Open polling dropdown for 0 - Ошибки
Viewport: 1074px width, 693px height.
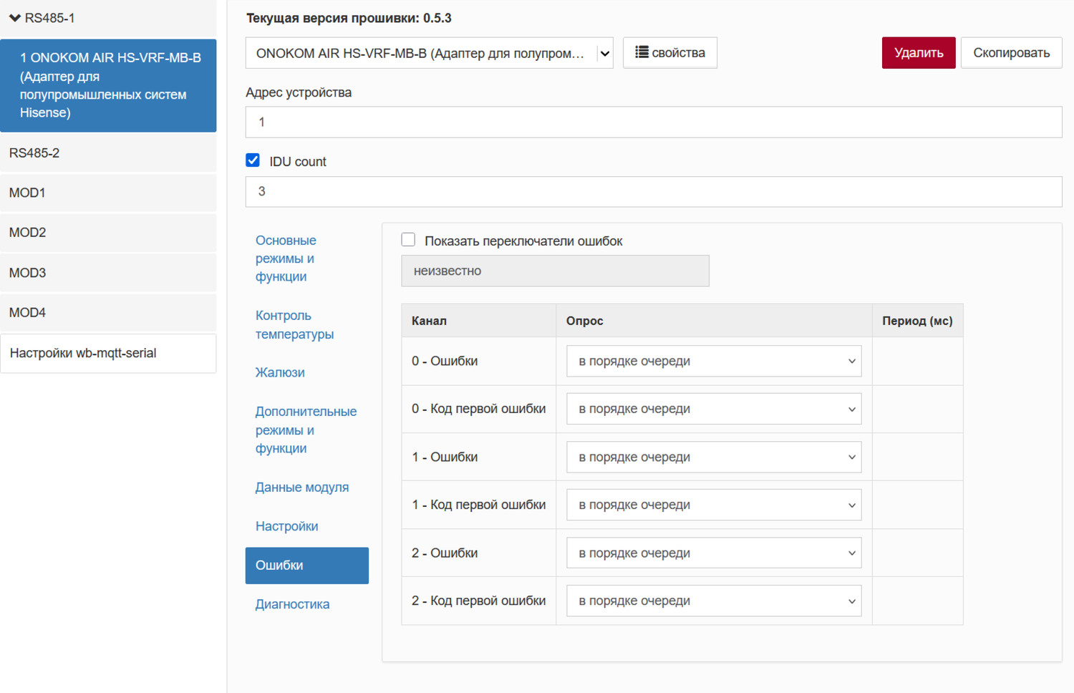713,362
